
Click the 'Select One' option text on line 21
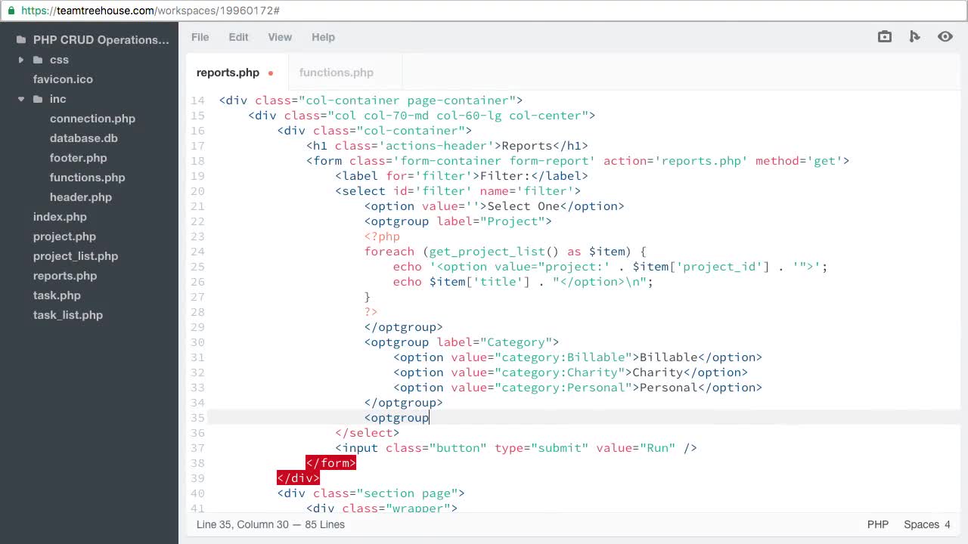[523, 206]
